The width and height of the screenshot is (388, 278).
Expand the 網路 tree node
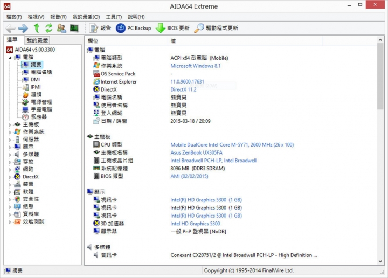(10, 169)
